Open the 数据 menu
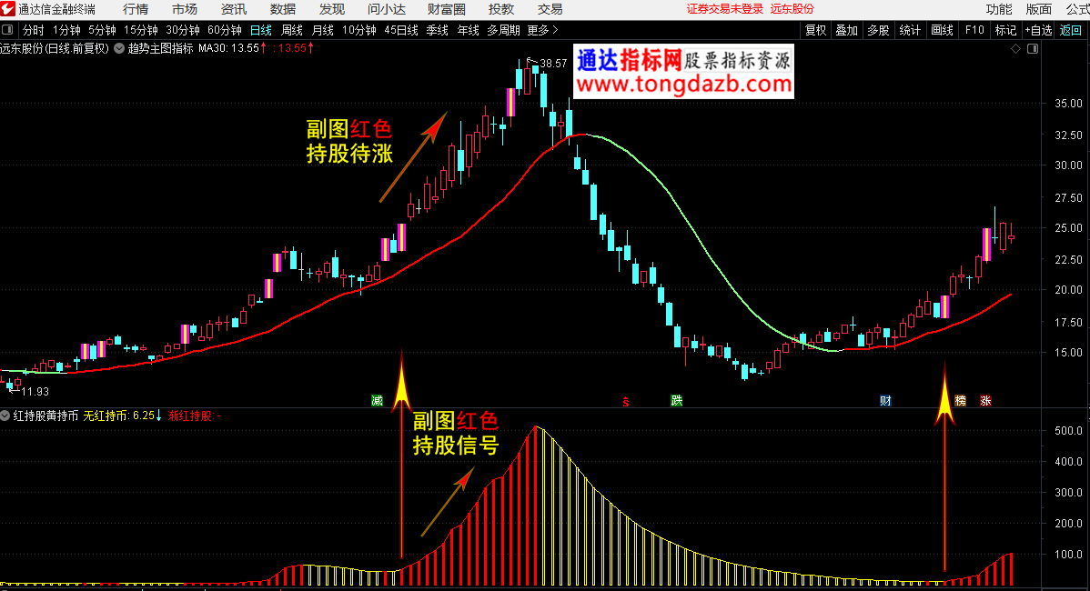Screen dimensions: 1090x591 coord(283,9)
